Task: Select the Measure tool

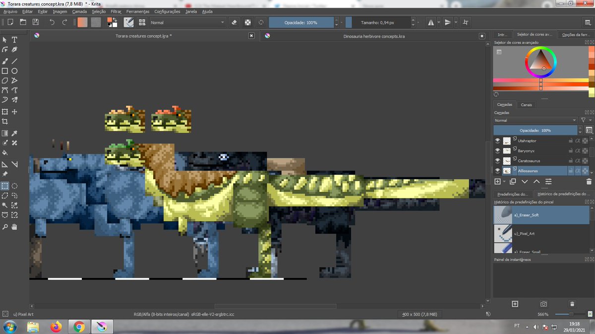Action: 15,164
